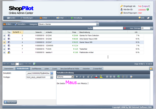Align text left in Detailbeschreibung

[x=107, y=77]
